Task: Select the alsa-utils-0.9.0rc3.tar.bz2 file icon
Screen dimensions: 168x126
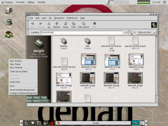Action: point(64,61)
